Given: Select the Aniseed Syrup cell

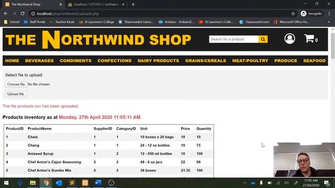Looking at the screenshot, I should point(41,154).
